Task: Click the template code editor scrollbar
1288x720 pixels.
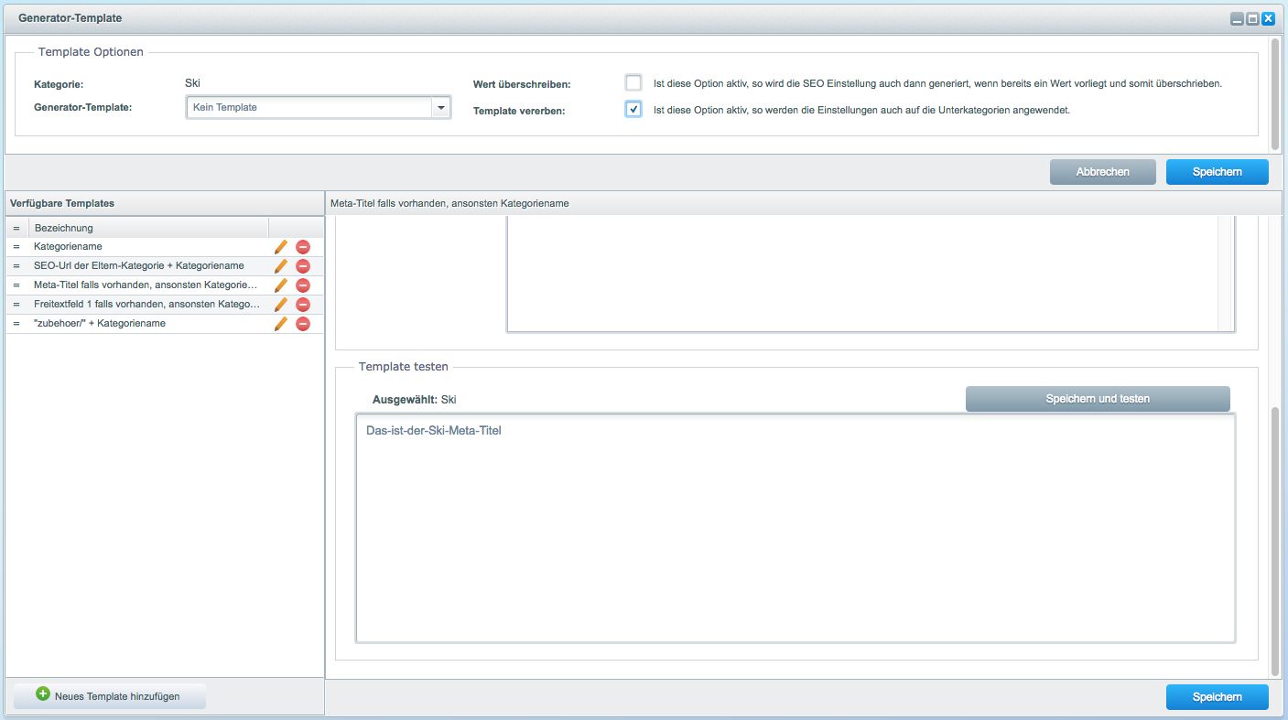Action: coord(1226,273)
